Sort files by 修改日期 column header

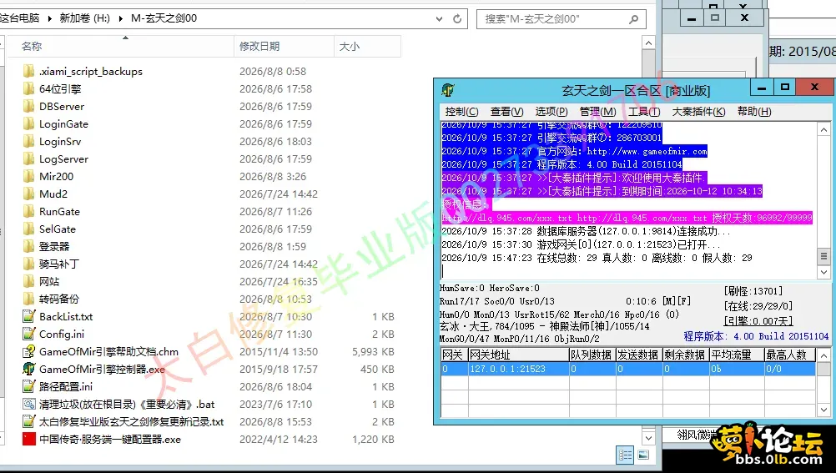[284, 47]
